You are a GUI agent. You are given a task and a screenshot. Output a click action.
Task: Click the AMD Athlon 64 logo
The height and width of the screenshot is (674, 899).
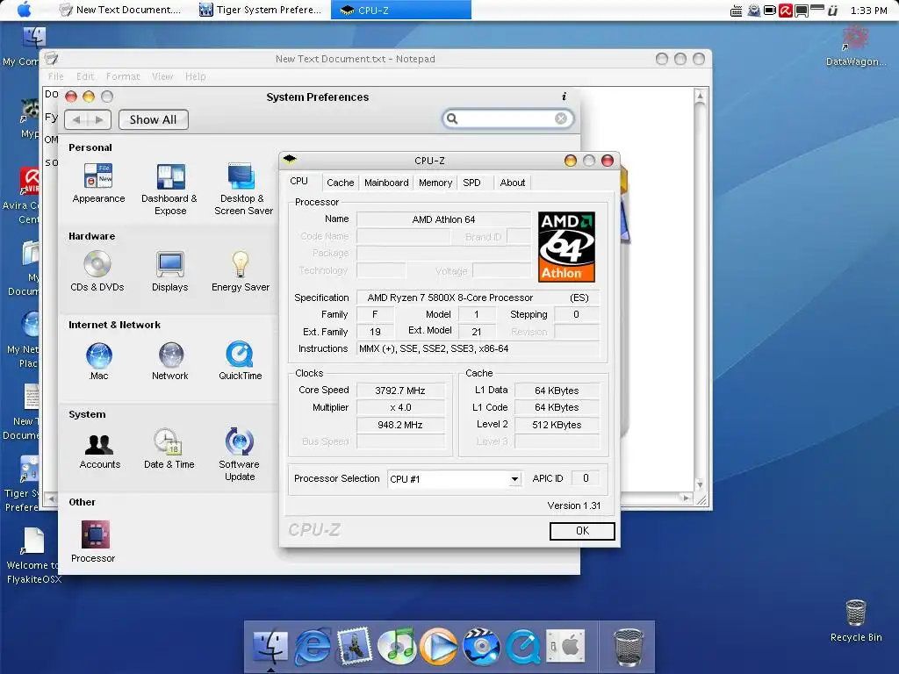(x=566, y=247)
